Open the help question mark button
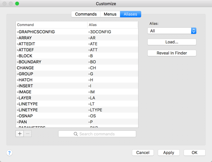Screen dimensions: 212x162 tap(9, 153)
